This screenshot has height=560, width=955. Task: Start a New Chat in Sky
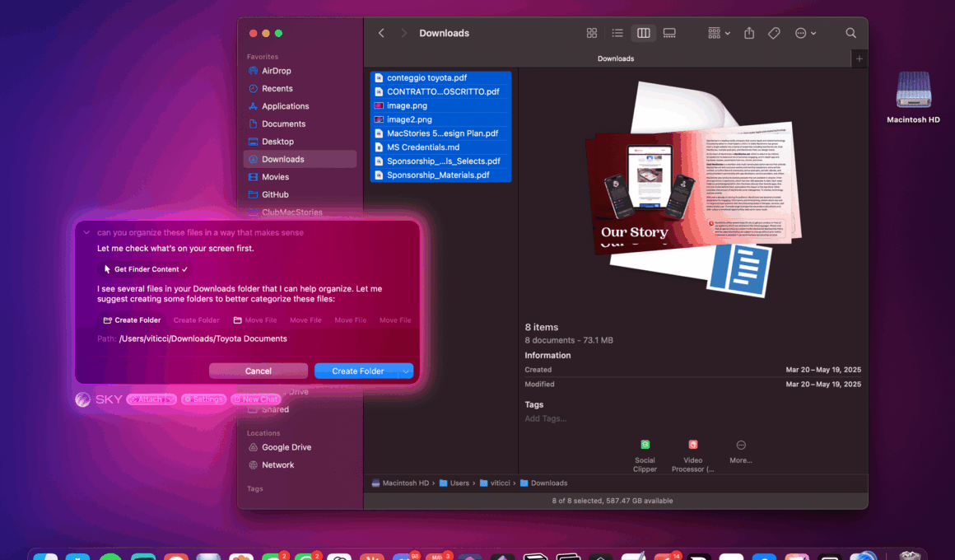(256, 399)
